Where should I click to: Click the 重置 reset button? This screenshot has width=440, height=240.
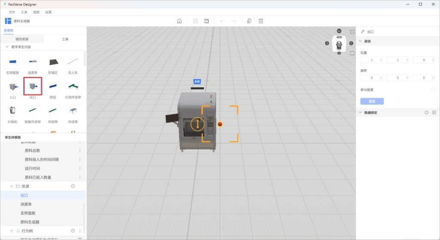372,101
